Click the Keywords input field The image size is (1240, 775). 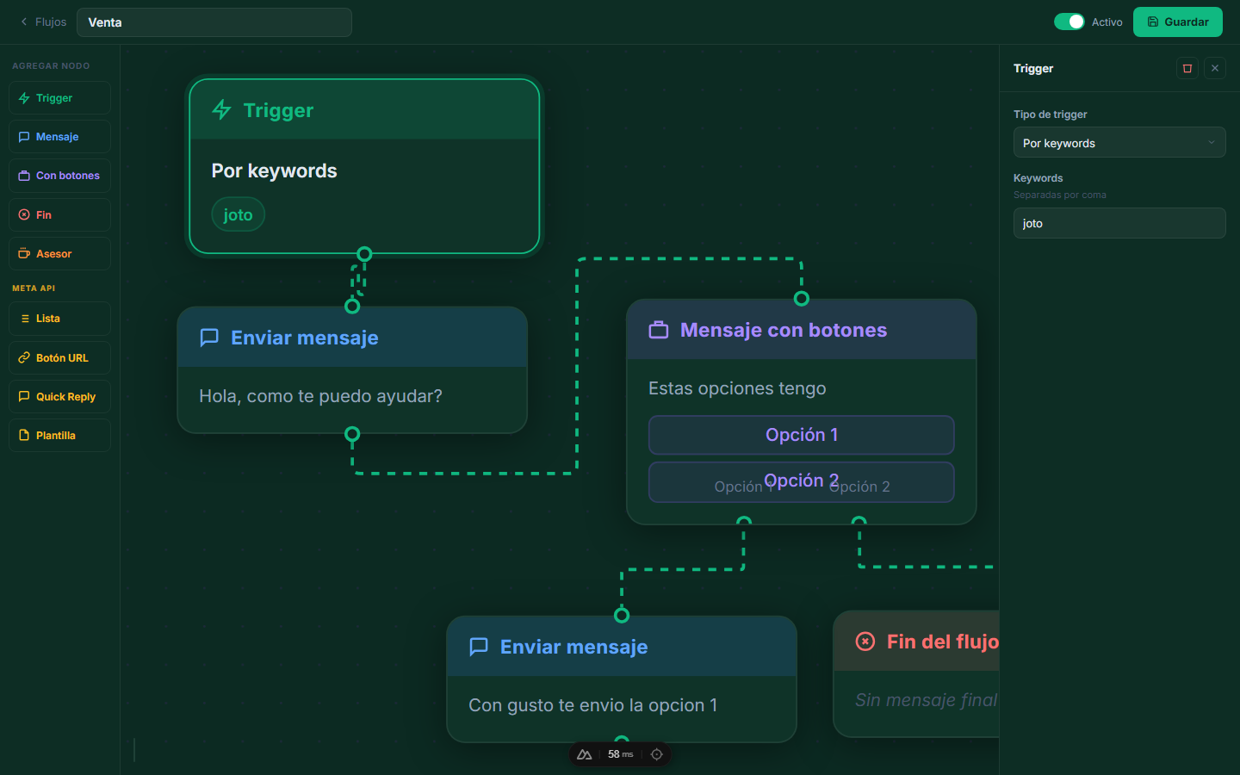coord(1119,223)
